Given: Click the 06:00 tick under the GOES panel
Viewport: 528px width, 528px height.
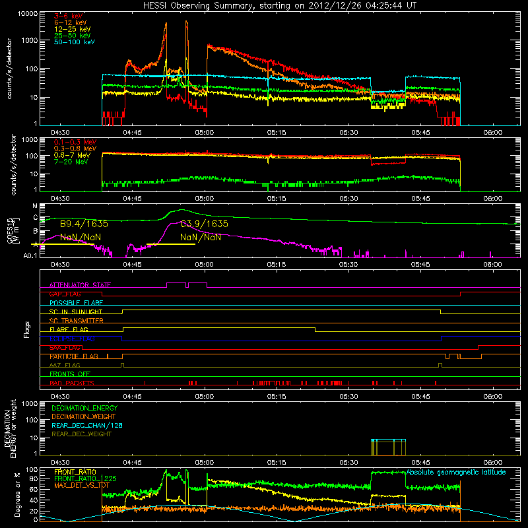Looking at the screenshot, I should tap(492, 265).
